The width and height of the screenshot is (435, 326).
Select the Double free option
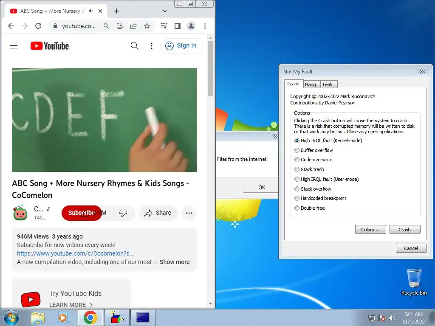pyautogui.click(x=310, y=208)
